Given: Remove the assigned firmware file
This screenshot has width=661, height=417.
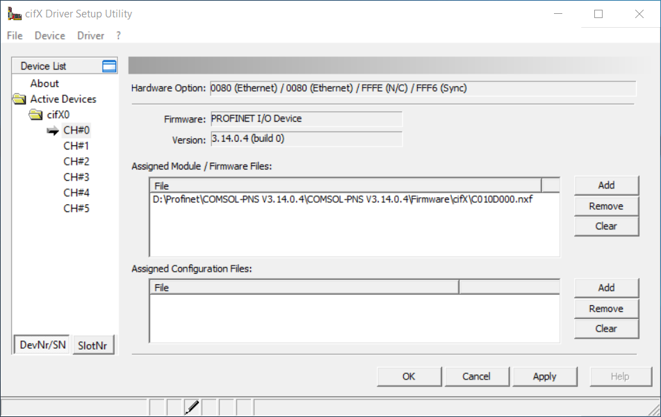Looking at the screenshot, I should coord(605,206).
